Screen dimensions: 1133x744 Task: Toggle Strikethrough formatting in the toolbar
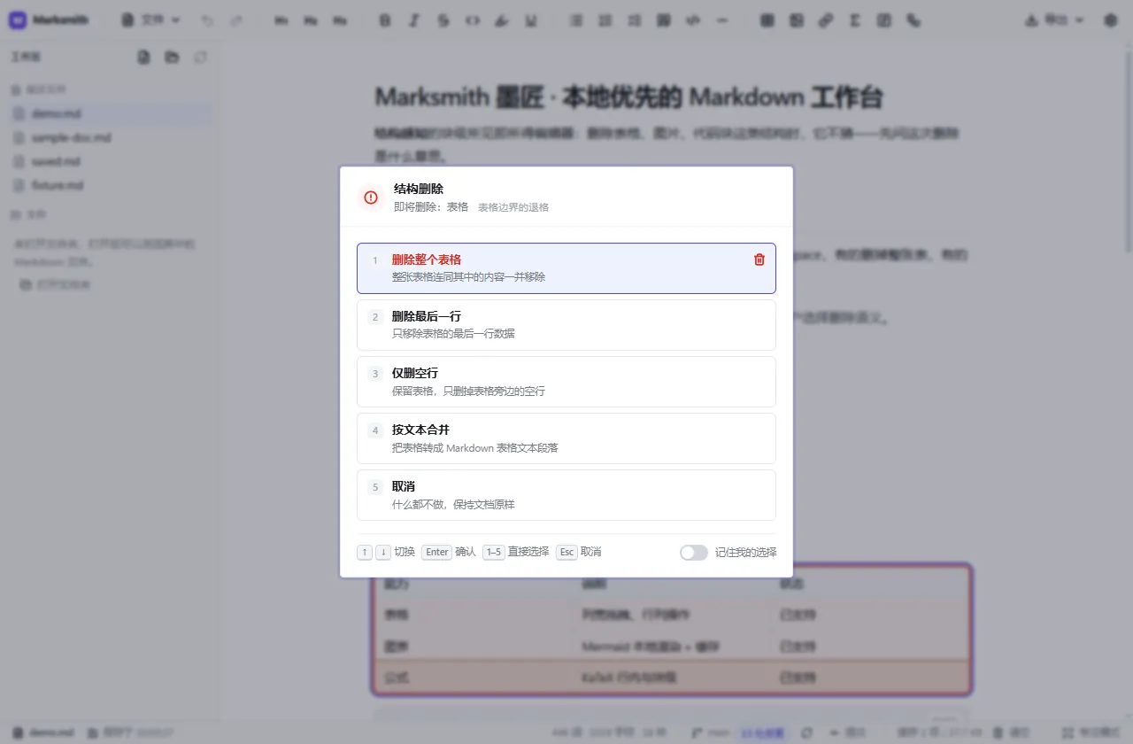(x=443, y=19)
